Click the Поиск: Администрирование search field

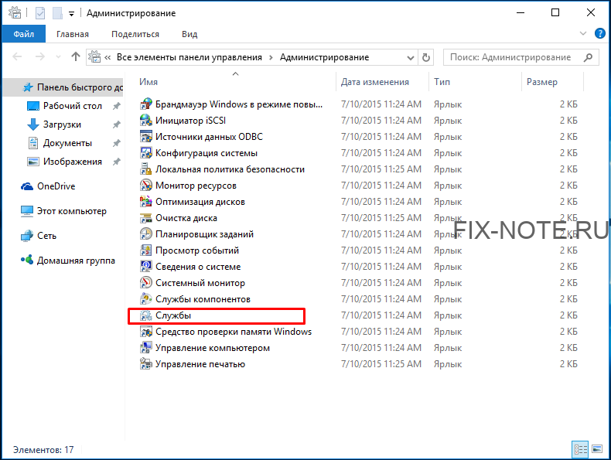[521, 58]
